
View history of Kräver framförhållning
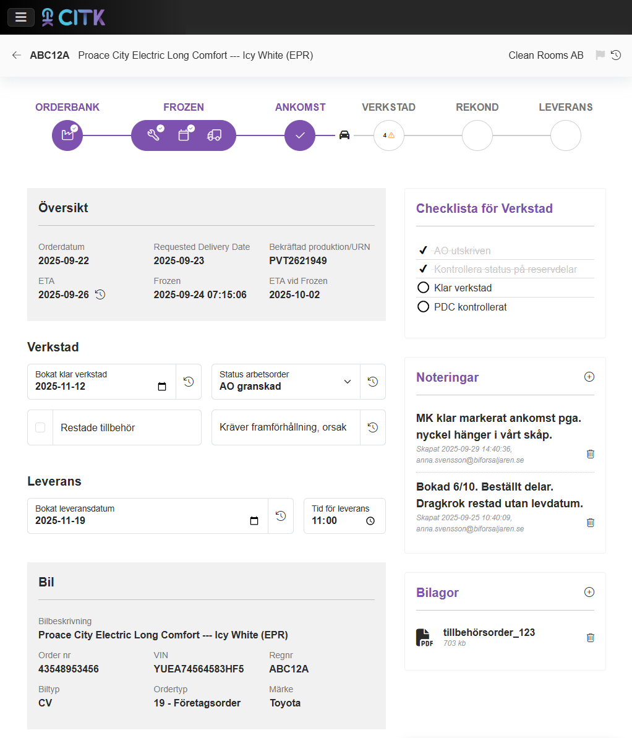(x=373, y=427)
